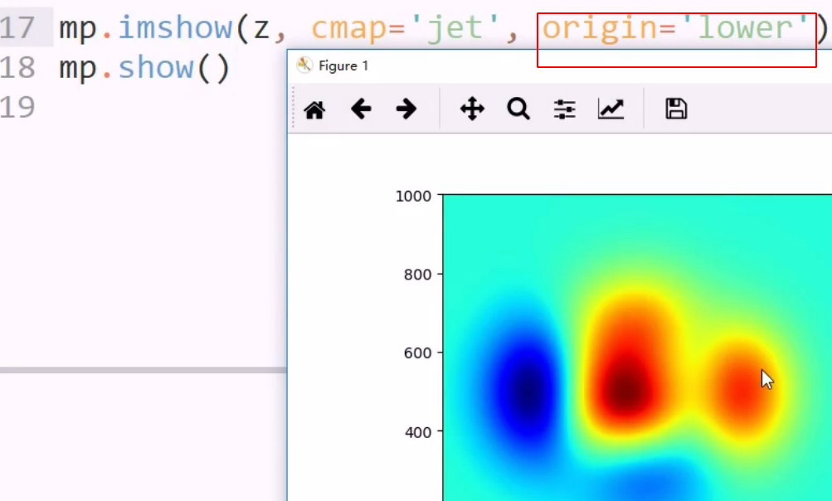Go back to previous view arrow
Screen dimensions: 832x501
[361, 109]
